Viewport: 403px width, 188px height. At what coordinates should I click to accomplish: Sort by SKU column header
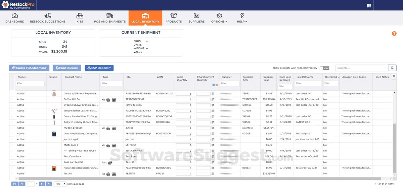point(129,77)
